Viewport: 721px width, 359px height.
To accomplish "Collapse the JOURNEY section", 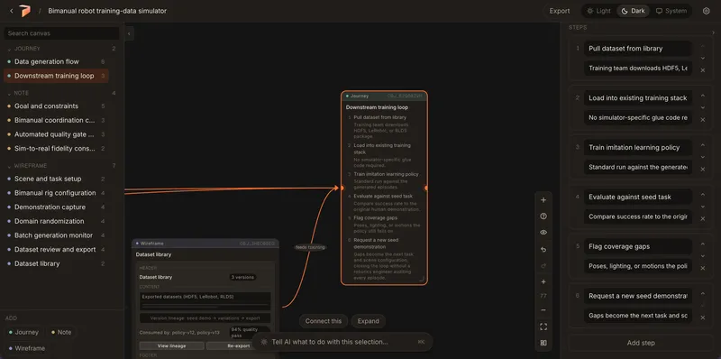I will [x=9, y=49].
